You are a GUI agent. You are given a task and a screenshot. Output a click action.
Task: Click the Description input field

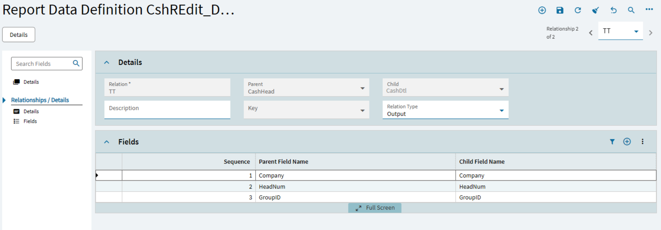167,109
